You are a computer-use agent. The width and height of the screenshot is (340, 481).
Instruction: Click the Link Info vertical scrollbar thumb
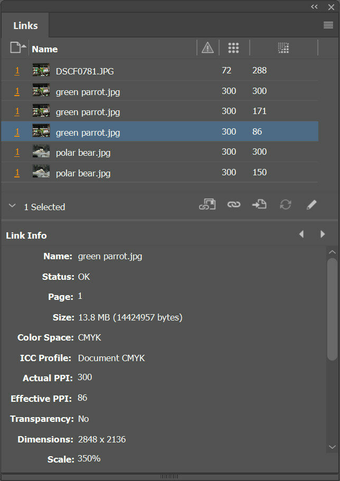(x=332, y=309)
